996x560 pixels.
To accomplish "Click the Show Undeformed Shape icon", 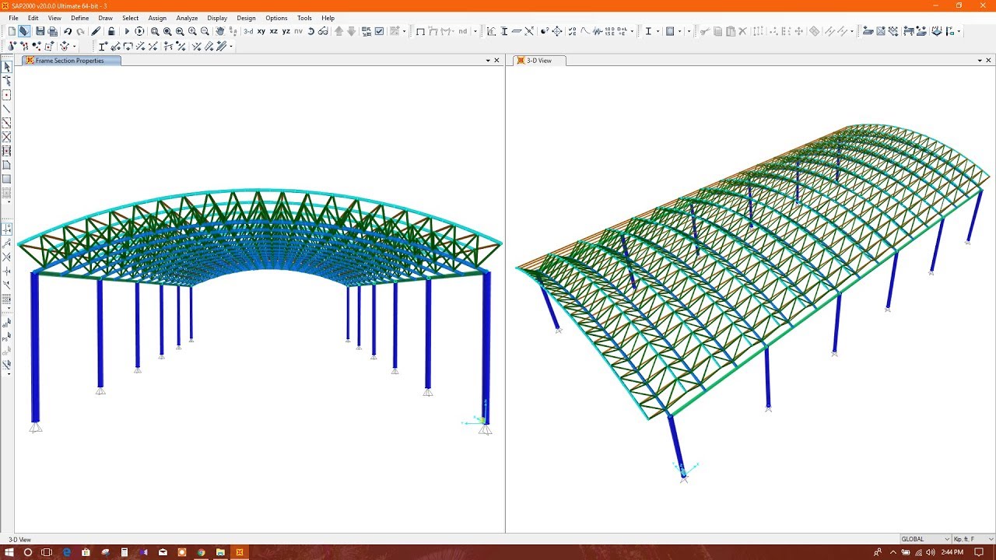I will pyautogui.click(x=420, y=31).
